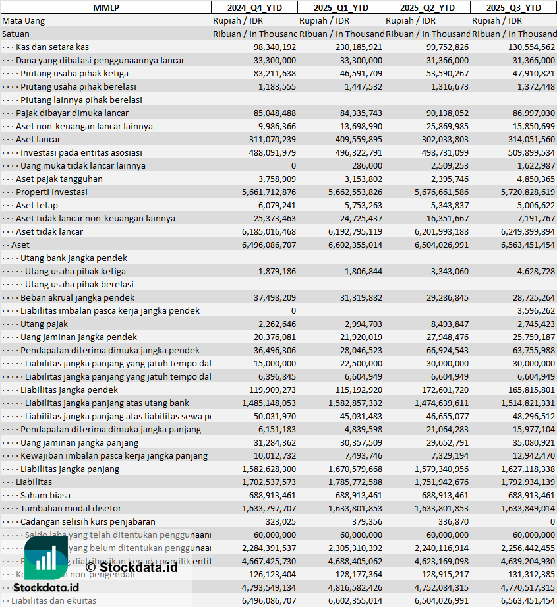The image size is (557, 607).
Task: Click the cell with value 2,284,391,537
Action: (x=269, y=548)
